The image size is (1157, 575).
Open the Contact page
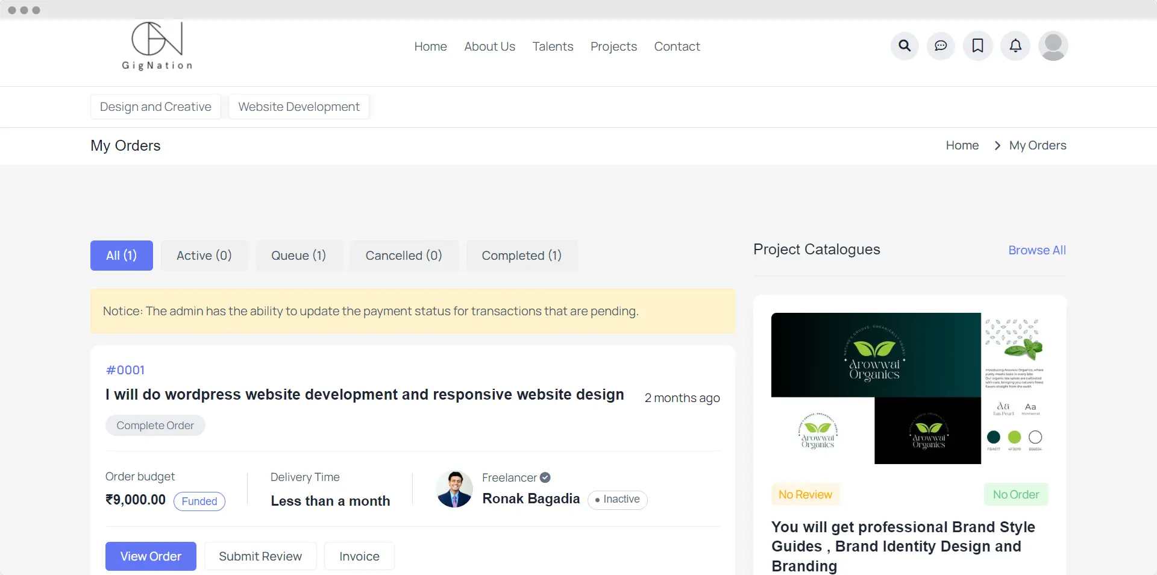point(677,46)
